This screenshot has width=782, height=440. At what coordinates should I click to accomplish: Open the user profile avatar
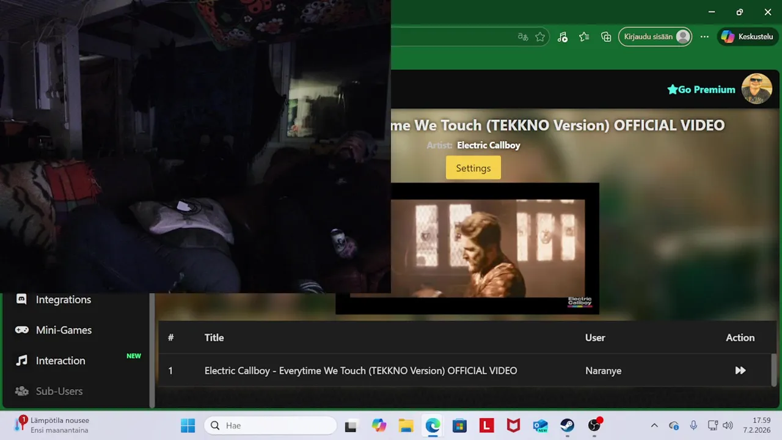coord(757,89)
